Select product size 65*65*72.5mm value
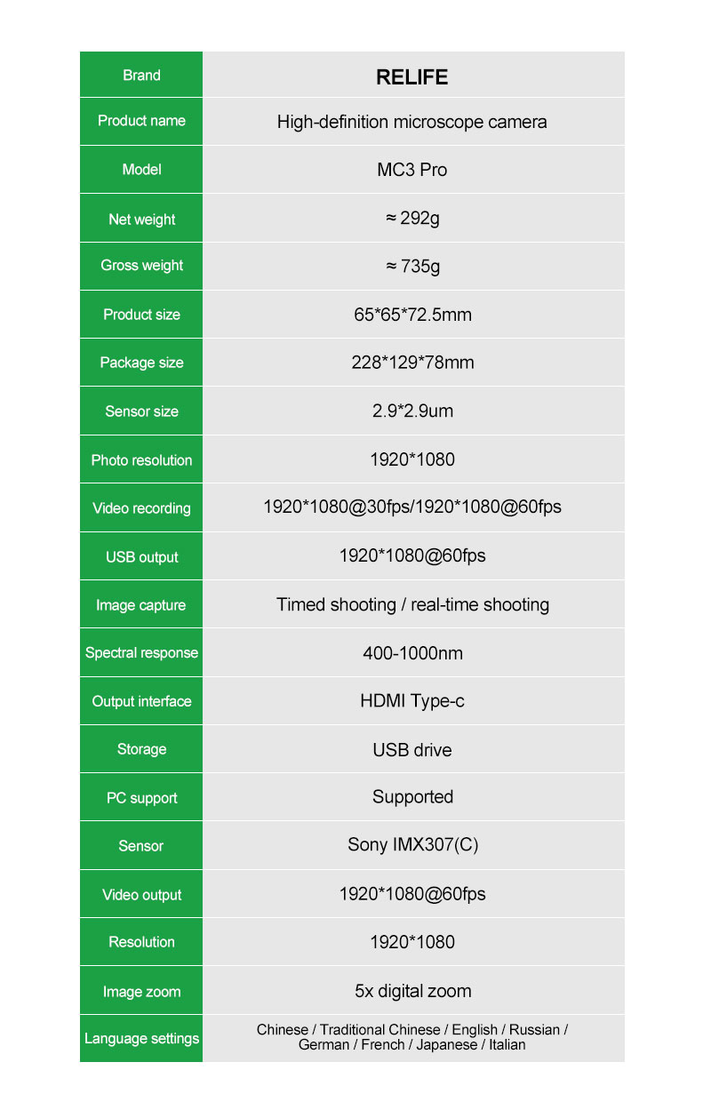This screenshot has height=1118, width=711. click(412, 315)
